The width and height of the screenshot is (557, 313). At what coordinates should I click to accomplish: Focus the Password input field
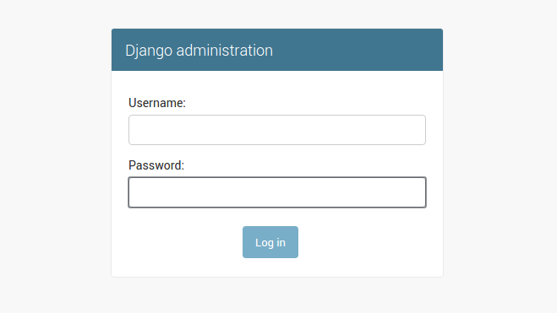coord(277,192)
